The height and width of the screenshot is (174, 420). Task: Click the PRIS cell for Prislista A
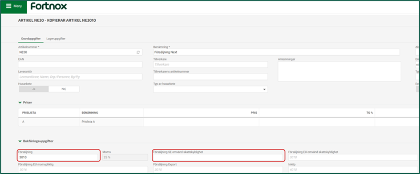click(x=201, y=122)
